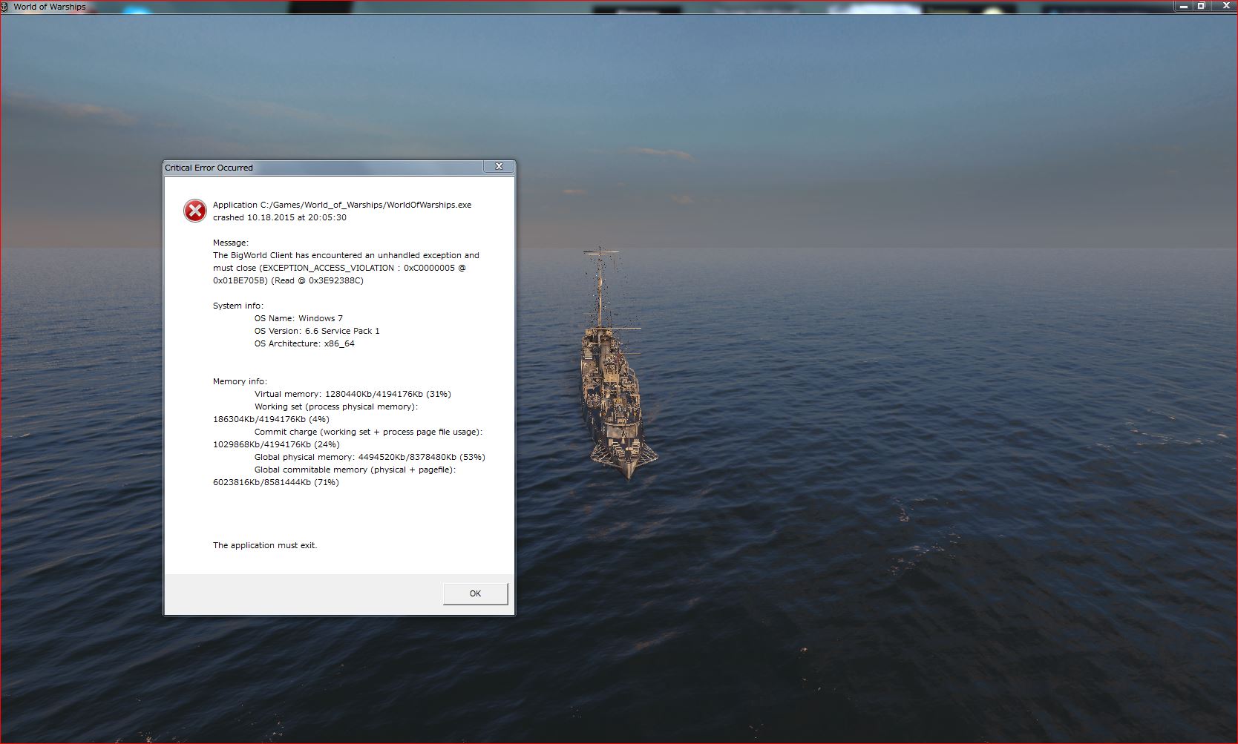Click the 'Global physical memory' line

[x=370, y=457]
